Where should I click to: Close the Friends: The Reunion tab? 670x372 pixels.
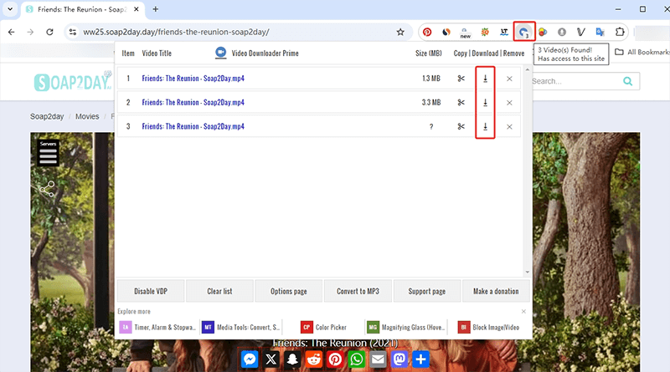137,9
